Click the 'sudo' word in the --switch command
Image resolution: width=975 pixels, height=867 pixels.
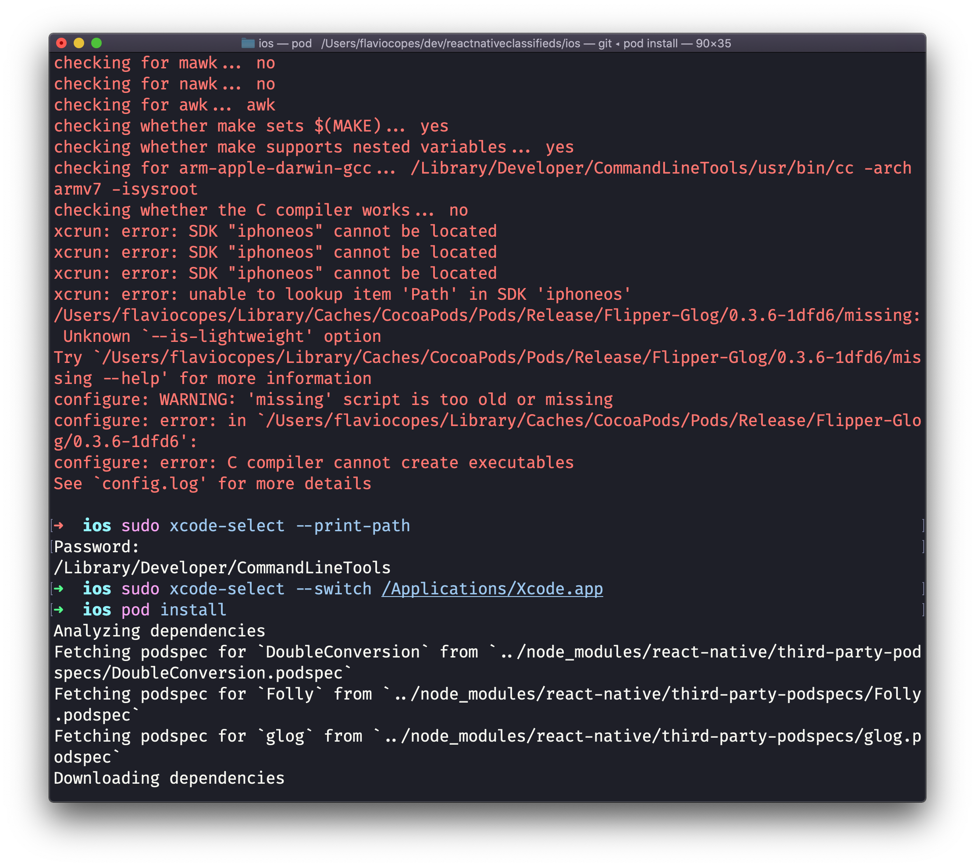140,589
